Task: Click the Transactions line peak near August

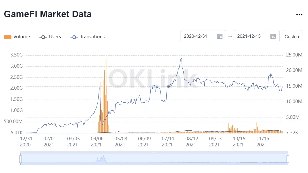Action: pyautogui.click(x=181, y=59)
